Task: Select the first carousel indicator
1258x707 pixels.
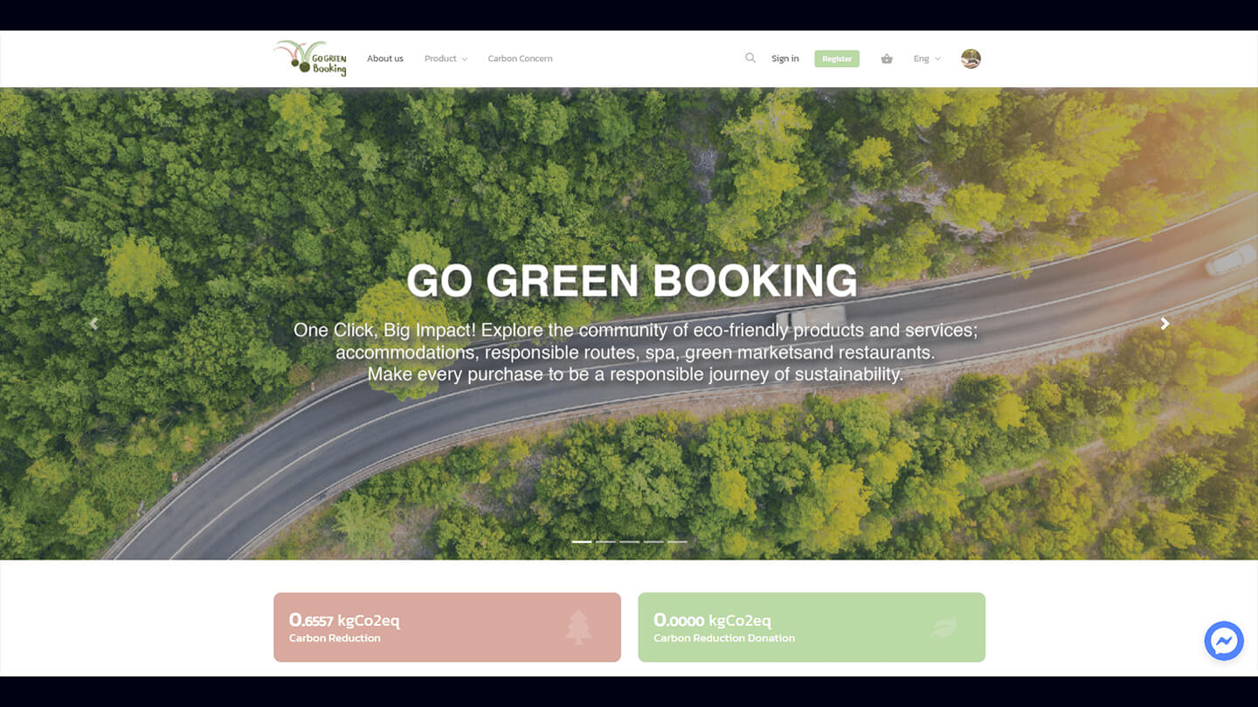Action: pyautogui.click(x=582, y=542)
